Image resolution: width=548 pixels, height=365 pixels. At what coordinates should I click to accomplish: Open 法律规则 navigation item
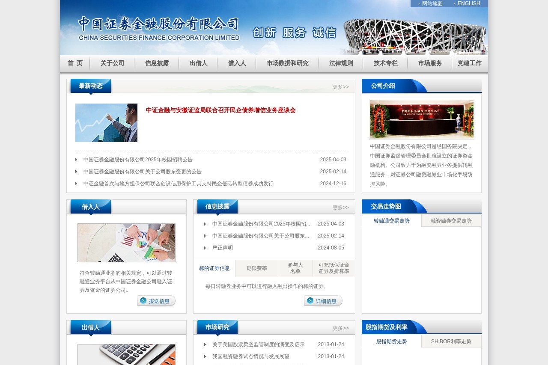tap(341, 63)
